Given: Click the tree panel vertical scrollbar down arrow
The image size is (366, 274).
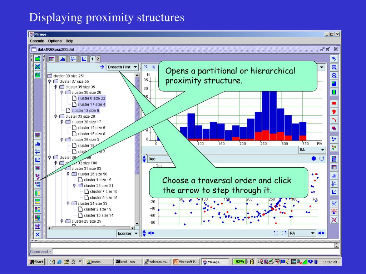Looking at the screenshot, I should point(137,223).
